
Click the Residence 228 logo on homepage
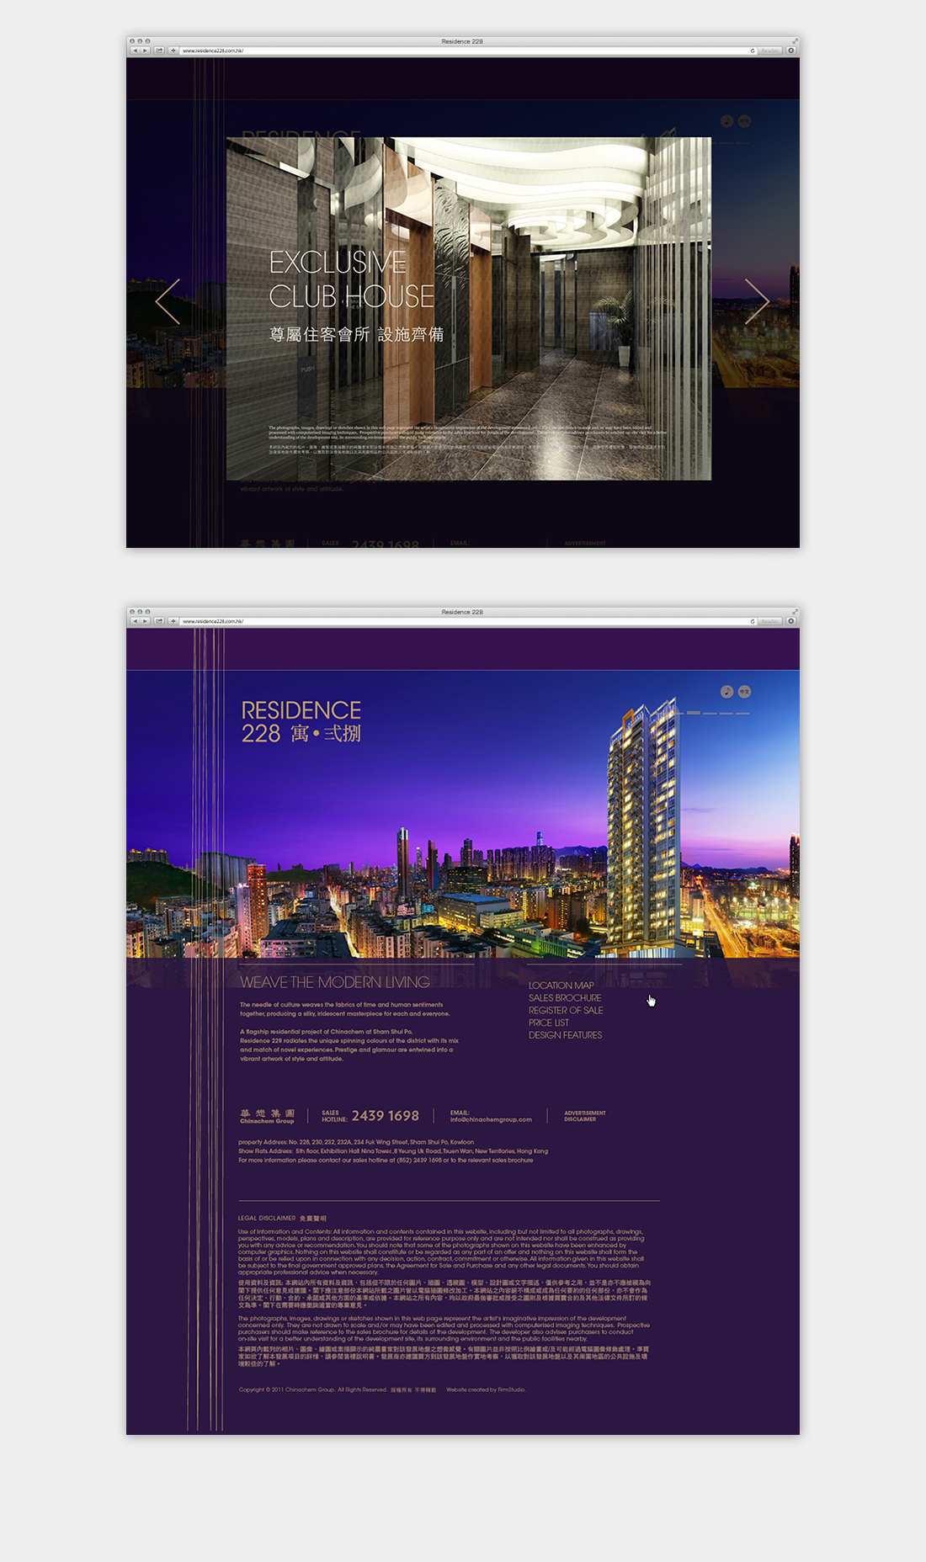click(x=301, y=722)
